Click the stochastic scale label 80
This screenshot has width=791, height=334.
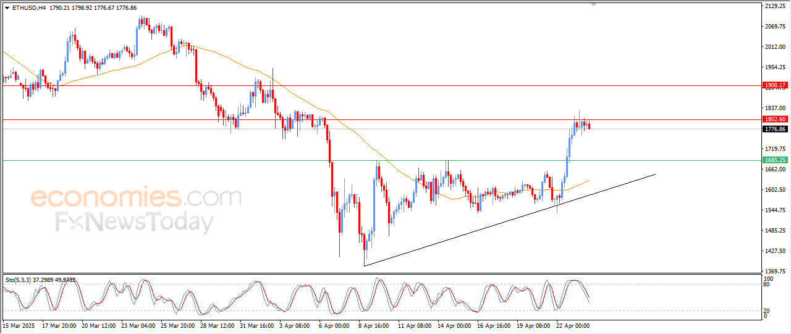coord(767,285)
